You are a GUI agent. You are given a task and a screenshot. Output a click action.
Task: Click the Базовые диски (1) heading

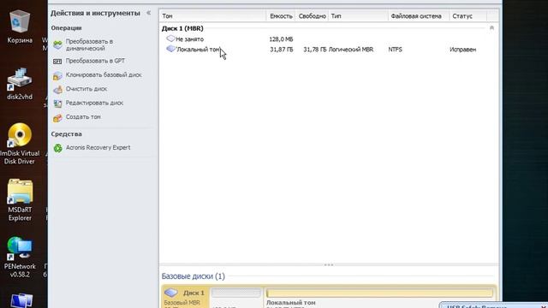[x=193, y=276]
